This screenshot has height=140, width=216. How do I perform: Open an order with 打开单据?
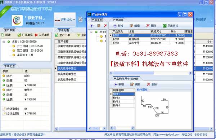(x=25, y=35)
